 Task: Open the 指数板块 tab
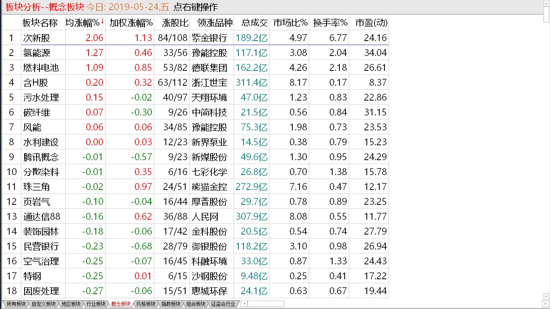point(171,304)
